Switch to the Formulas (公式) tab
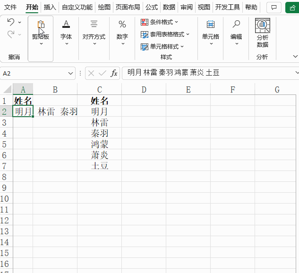299x273 pixels. 152,7
